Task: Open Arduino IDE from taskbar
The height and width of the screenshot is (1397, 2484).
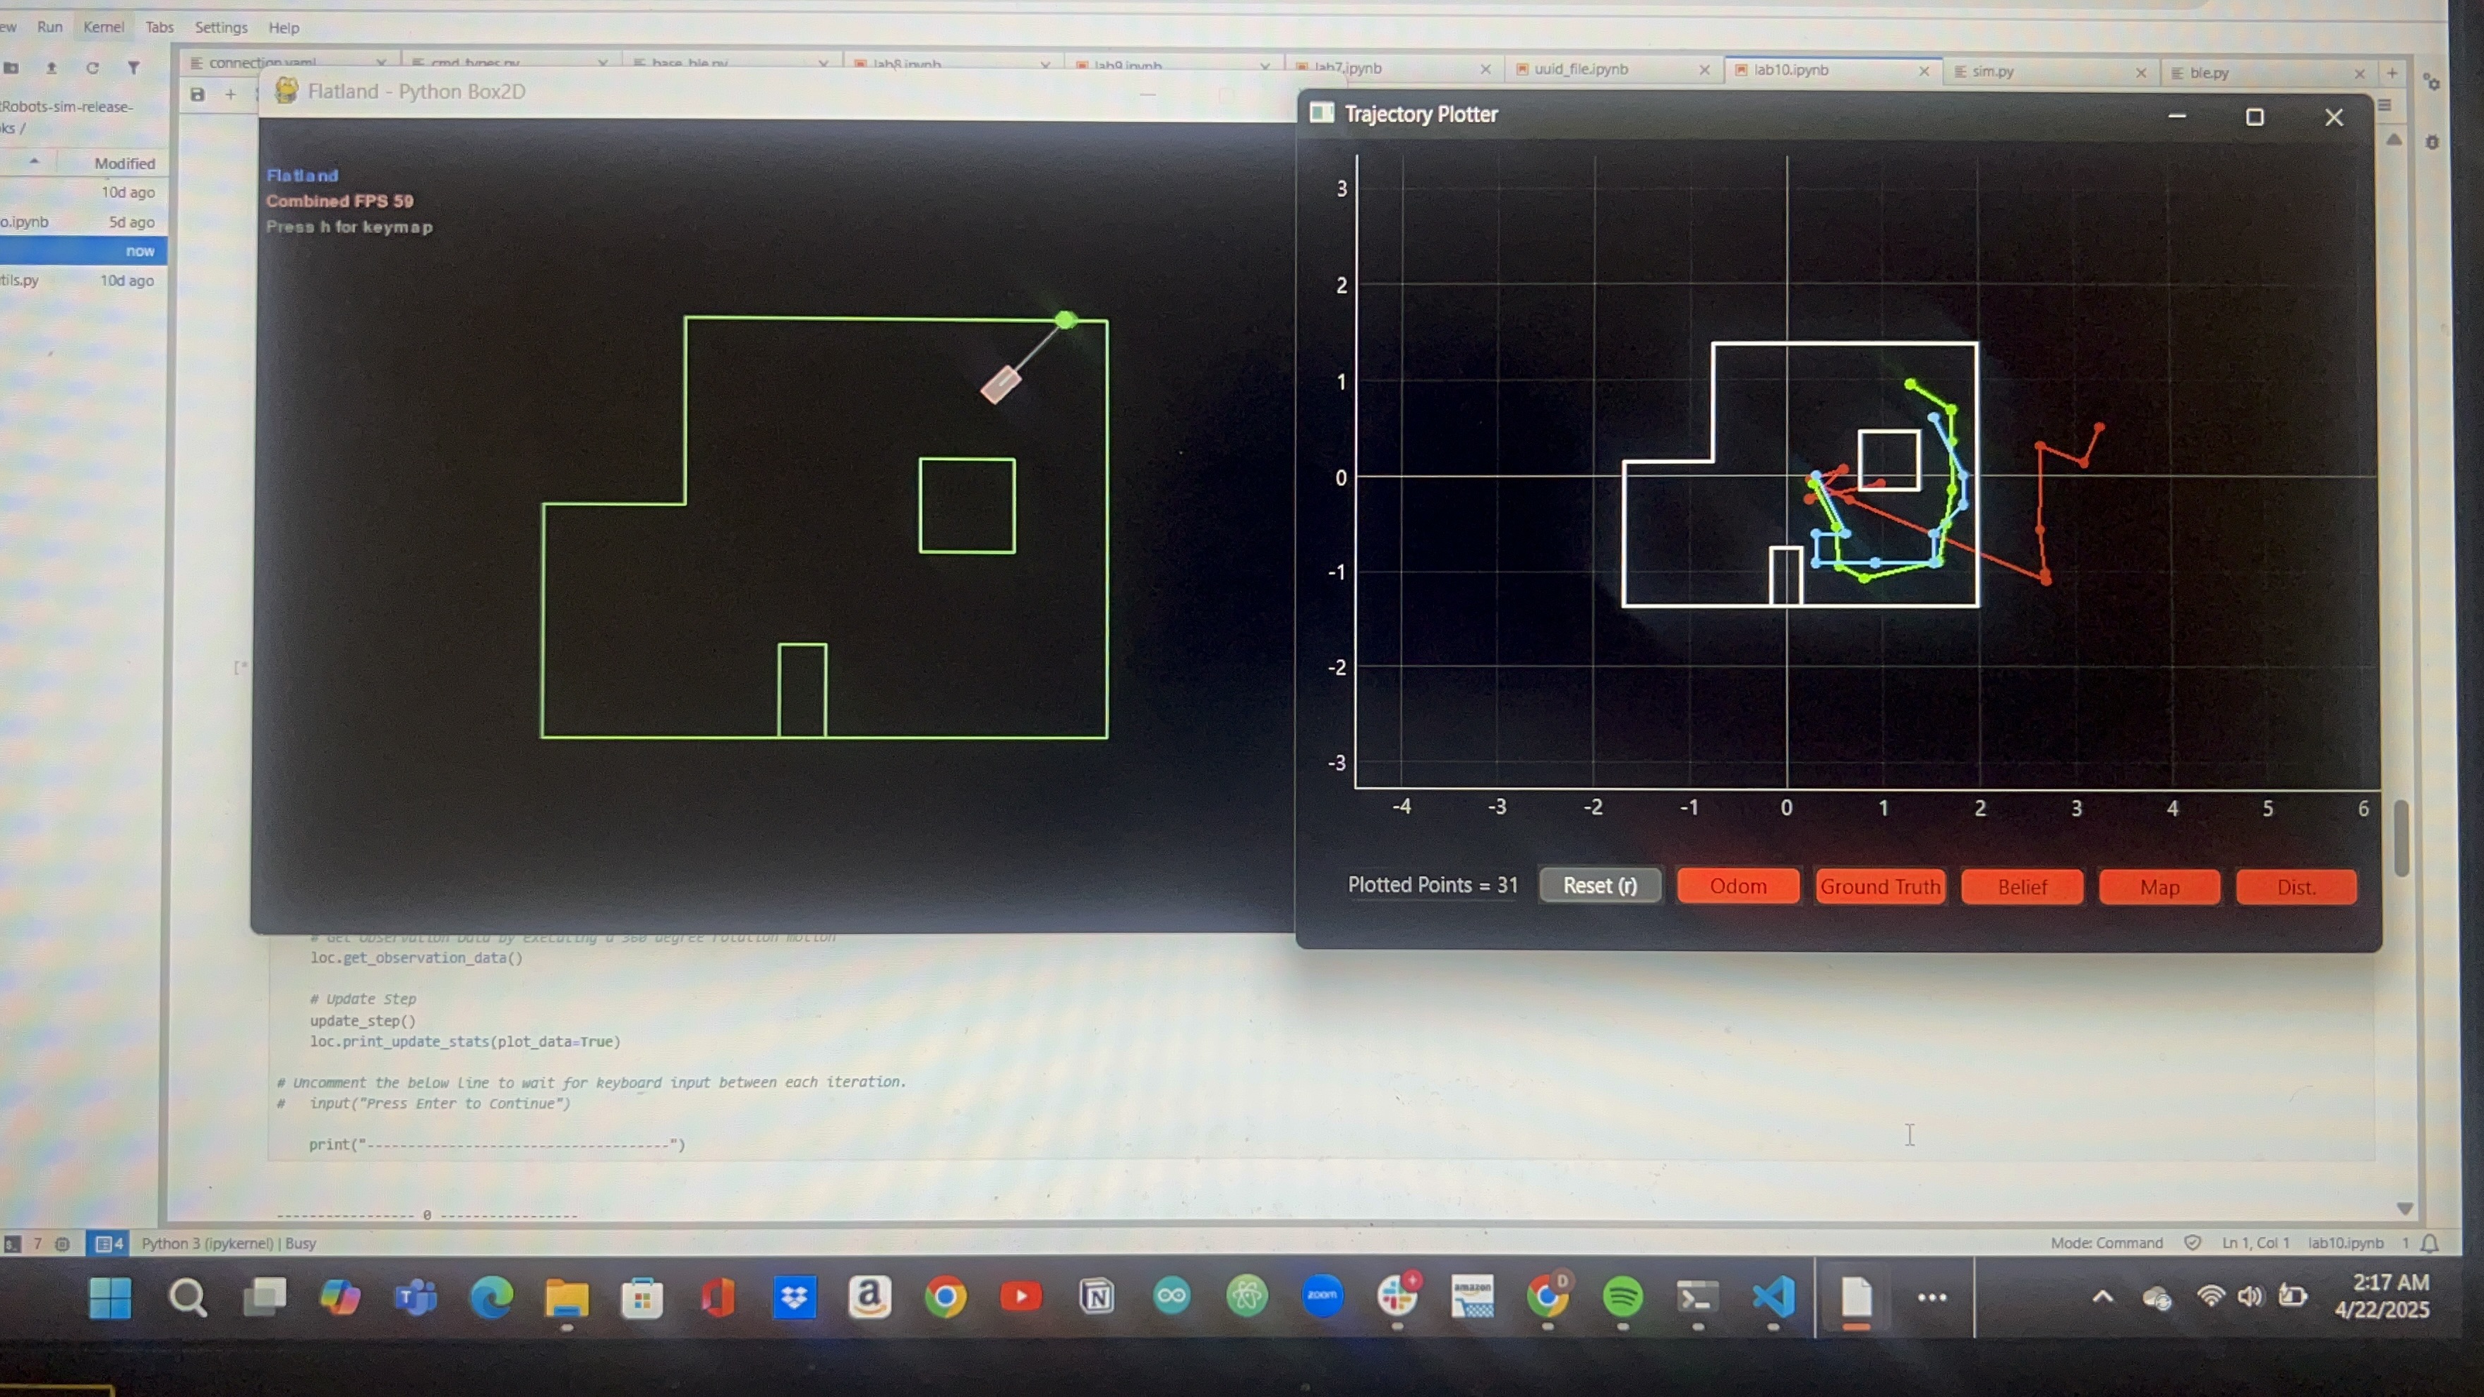Action: tap(1171, 1297)
